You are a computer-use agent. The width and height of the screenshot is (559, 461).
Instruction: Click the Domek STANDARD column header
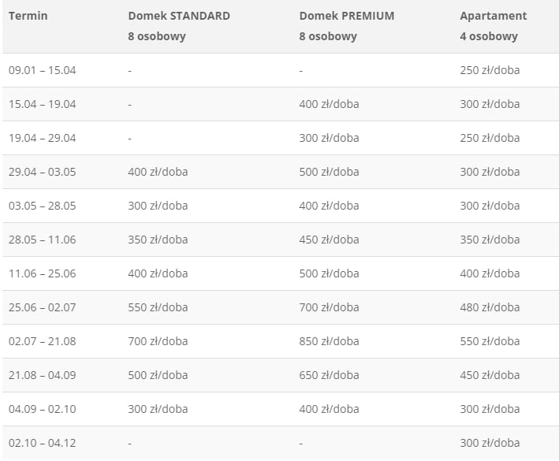(179, 16)
